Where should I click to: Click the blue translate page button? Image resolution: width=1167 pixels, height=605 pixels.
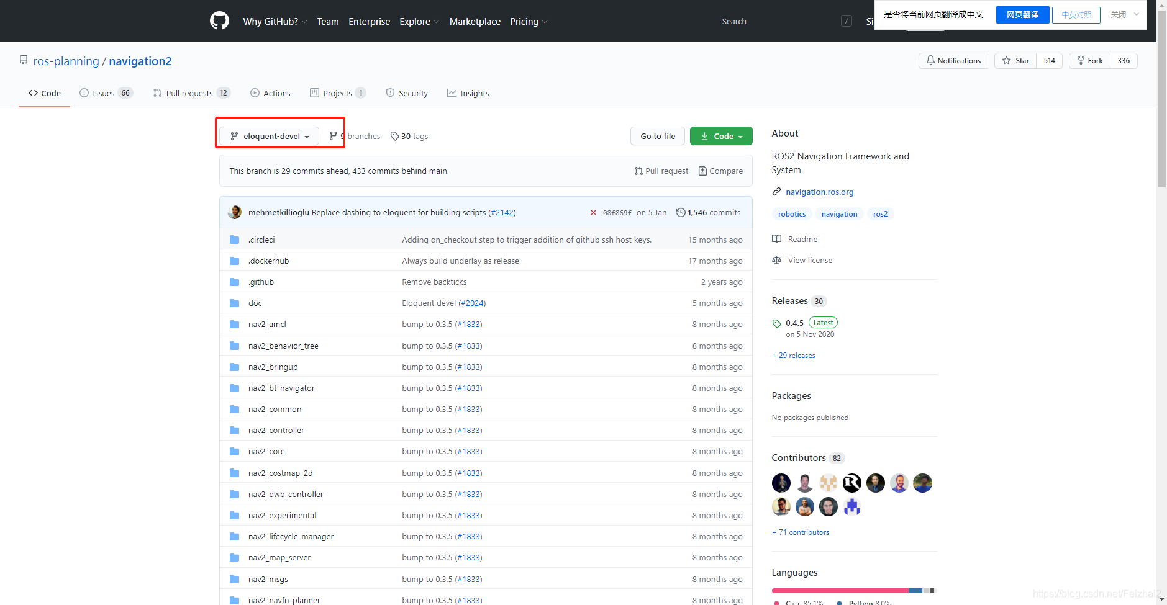(x=1022, y=14)
